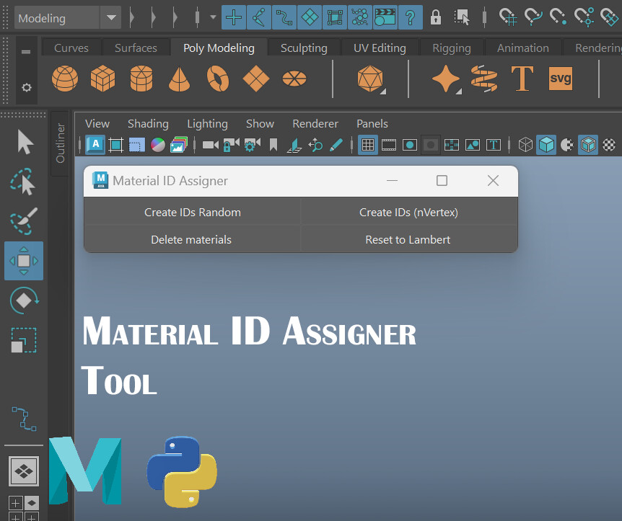622x521 pixels.
Task: Create a polygon cylinder from the shelf
Action: point(141,79)
